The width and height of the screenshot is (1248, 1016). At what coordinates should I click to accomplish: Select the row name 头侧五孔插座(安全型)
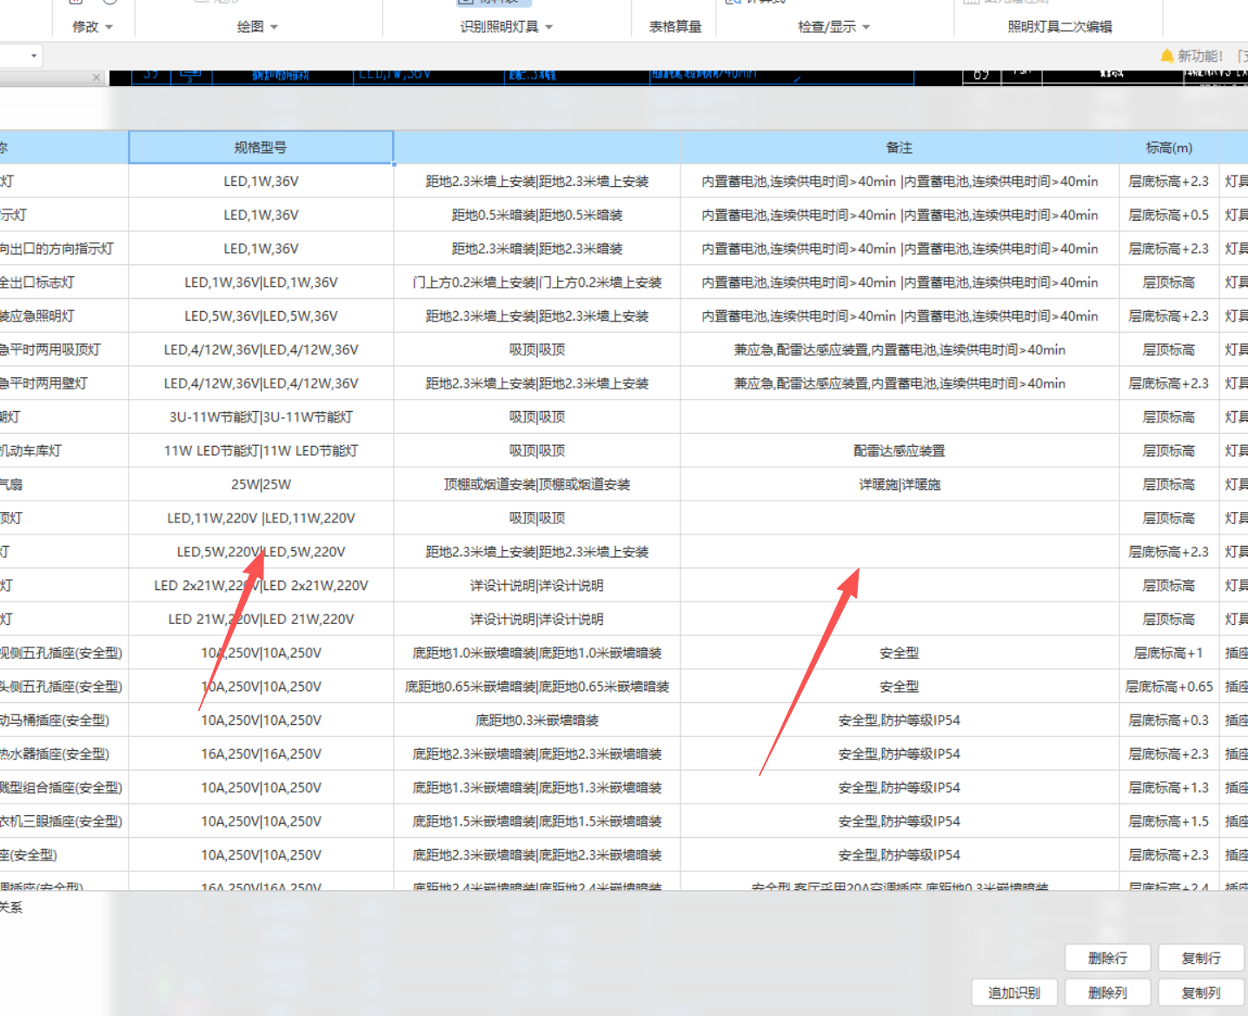point(63,687)
